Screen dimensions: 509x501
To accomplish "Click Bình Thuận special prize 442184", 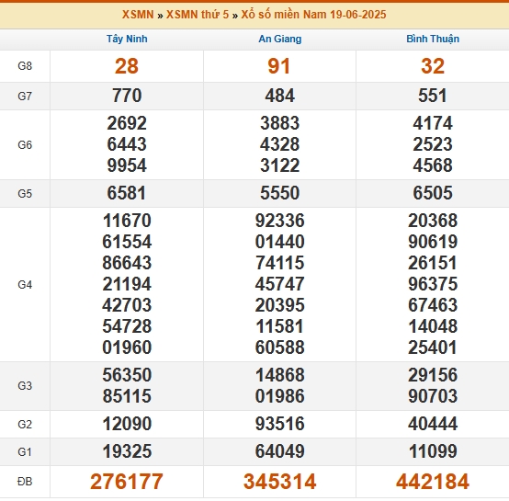I will coord(433,481).
